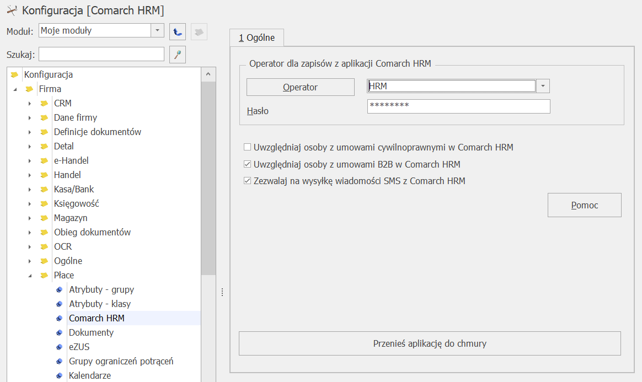Expand the Magazyn tree node
The image size is (642, 382).
(x=29, y=218)
